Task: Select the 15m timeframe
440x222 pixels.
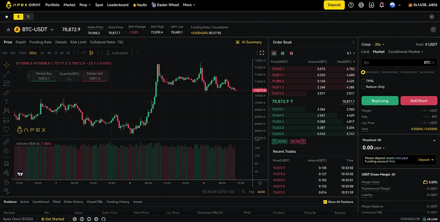Action: (22, 53)
